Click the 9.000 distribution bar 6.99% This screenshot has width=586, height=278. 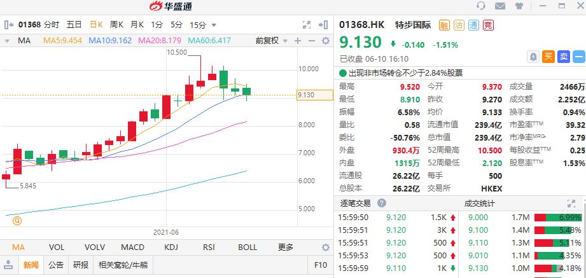[558, 218]
